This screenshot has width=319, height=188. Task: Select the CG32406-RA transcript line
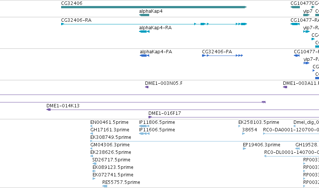pos(154,24)
